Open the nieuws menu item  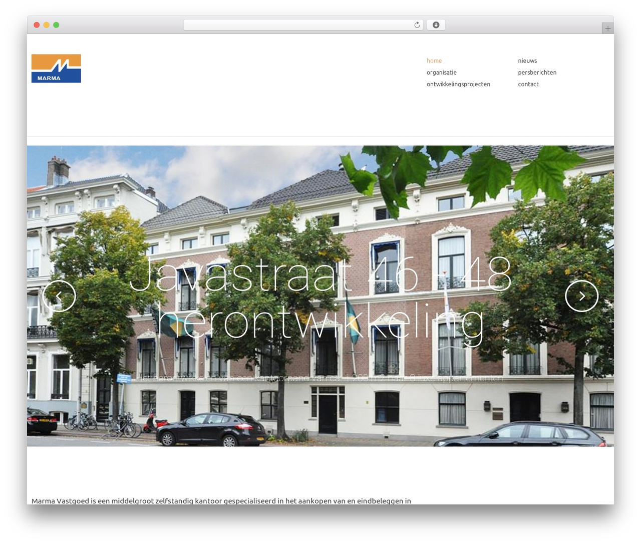point(527,61)
